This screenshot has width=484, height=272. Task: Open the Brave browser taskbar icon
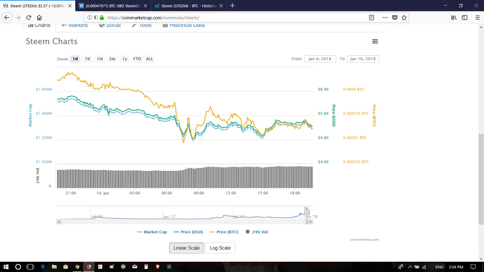pyautogui.click(x=158, y=267)
